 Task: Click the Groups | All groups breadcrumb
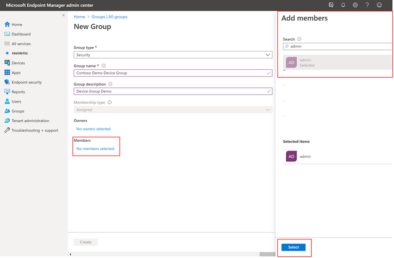pyautogui.click(x=109, y=17)
